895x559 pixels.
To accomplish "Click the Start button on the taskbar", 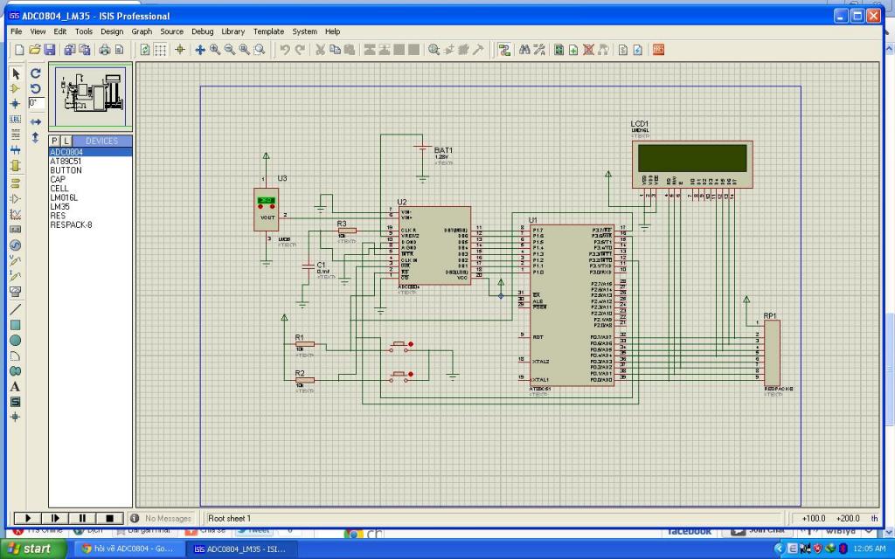I will click(31, 549).
